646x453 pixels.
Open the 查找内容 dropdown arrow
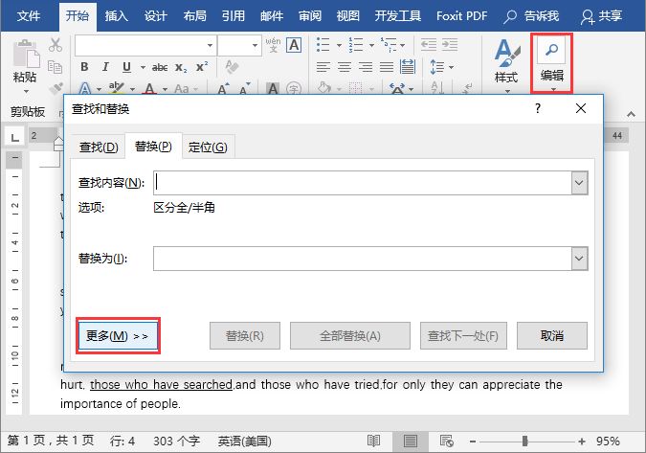[x=578, y=183]
